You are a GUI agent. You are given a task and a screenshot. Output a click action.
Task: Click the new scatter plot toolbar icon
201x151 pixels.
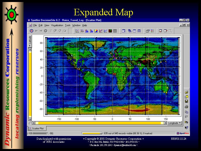pyautogui.click(x=77, y=31)
